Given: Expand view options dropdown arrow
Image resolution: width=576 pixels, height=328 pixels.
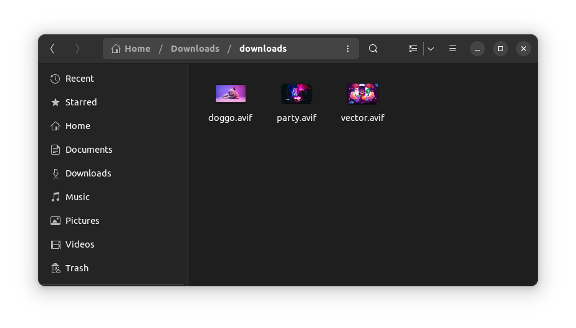Looking at the screenshot, I should coord(431,49).
